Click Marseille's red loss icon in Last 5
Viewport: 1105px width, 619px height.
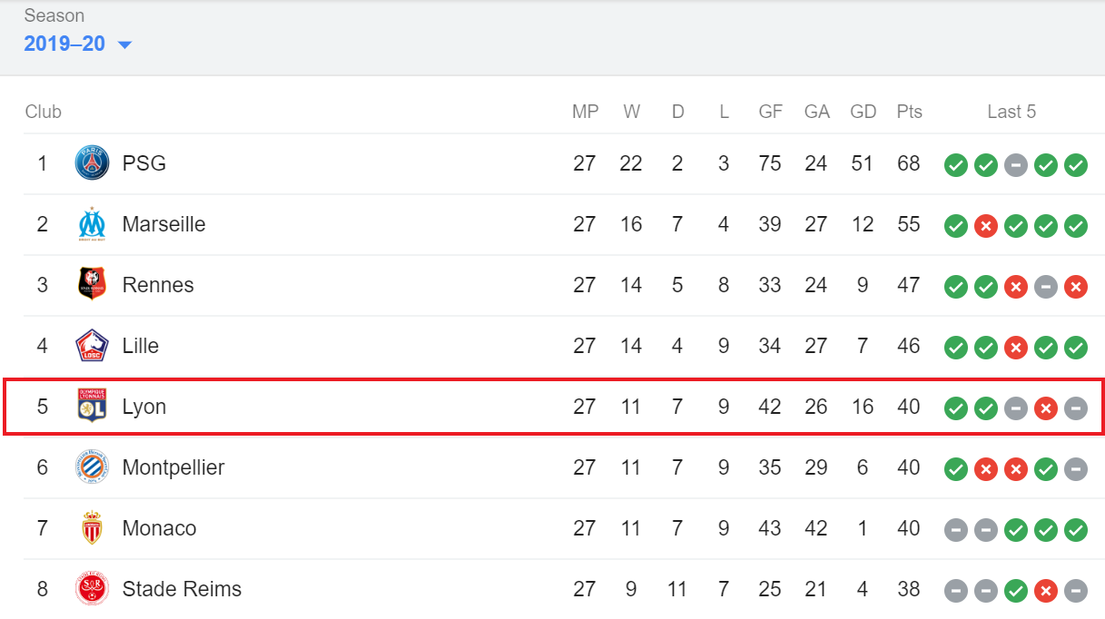(x=985, y=225)
